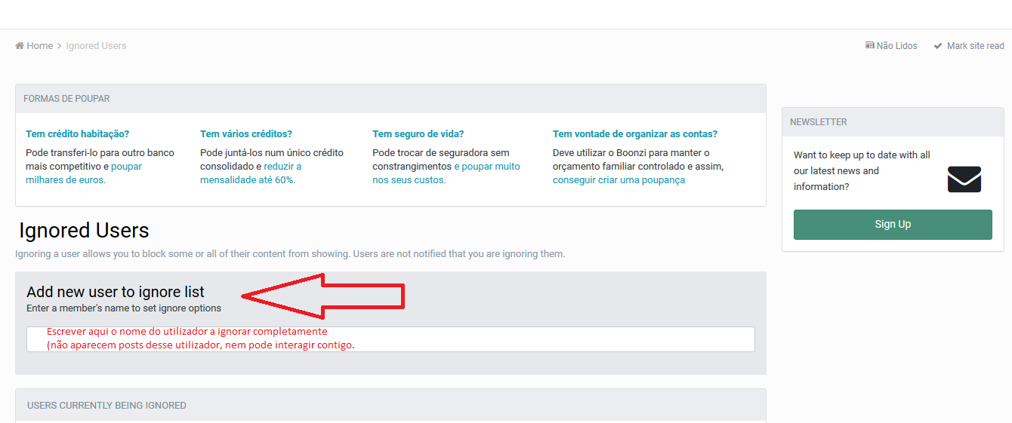Click the 'conseguir criar uma poupança' link
Image resolution: width=1012 pixels, height=423 pixels.
tap(619, 180)
